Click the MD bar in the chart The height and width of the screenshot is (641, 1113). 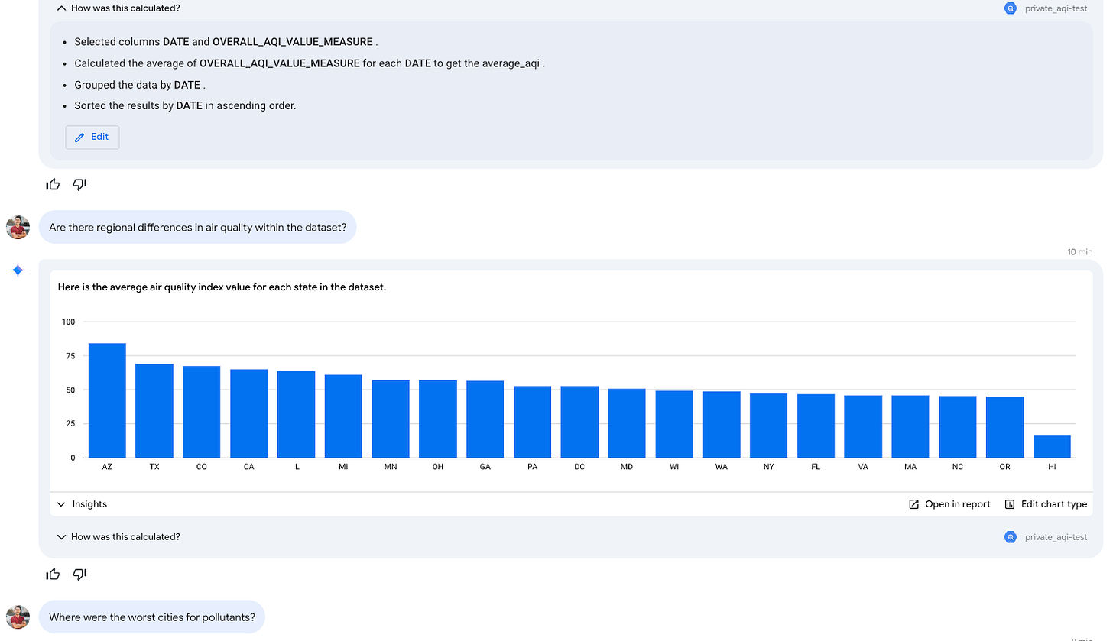[x=627, y=423]
